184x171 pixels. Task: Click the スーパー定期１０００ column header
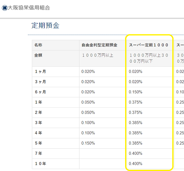150,45
